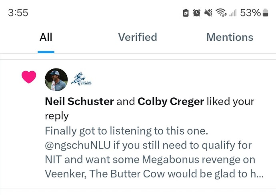Open Neil Schuster's profile photo avatar
The width and height of the screenshot is (276, 195).
56,80
